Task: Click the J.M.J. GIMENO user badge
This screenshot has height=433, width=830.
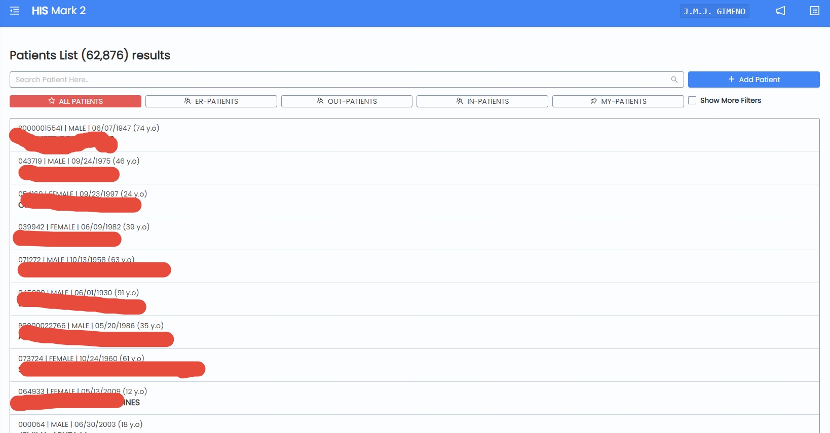Action: [x=714, y=11]
